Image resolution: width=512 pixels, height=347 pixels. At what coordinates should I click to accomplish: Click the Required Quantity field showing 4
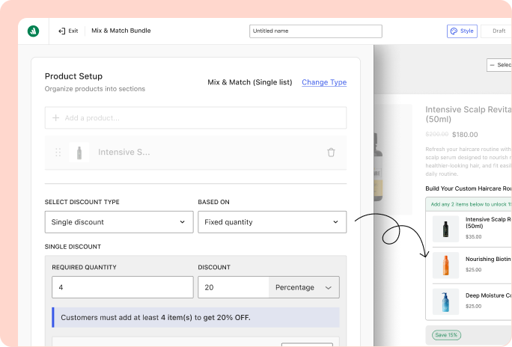[x=123, y=287]
